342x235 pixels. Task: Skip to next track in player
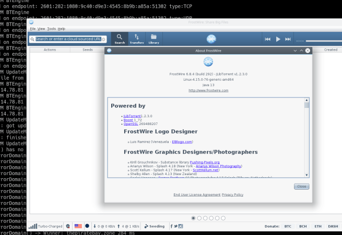click(x=288, y=39)
